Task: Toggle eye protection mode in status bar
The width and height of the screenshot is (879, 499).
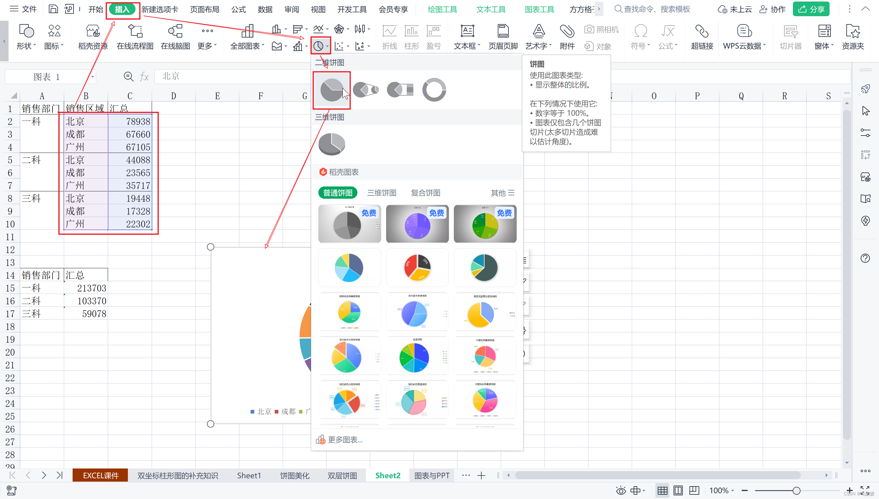Action: [620, 490]
